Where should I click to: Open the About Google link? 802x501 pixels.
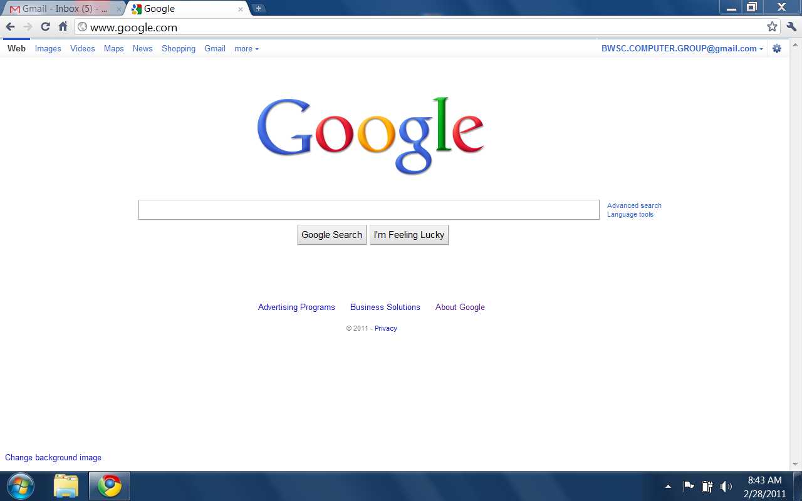[460, 307]
